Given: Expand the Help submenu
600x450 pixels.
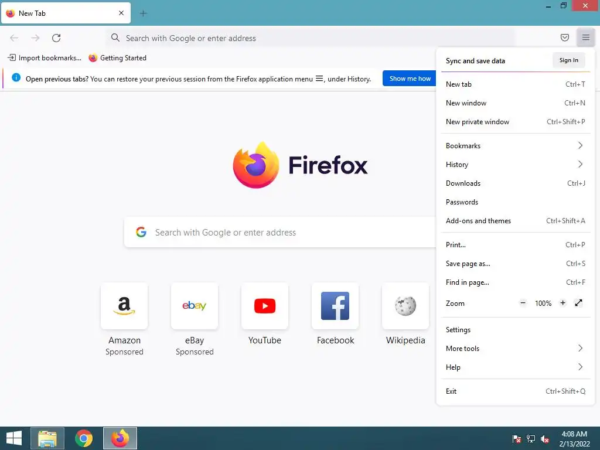Looking at the screenshot, I should (x=516, y=367).
